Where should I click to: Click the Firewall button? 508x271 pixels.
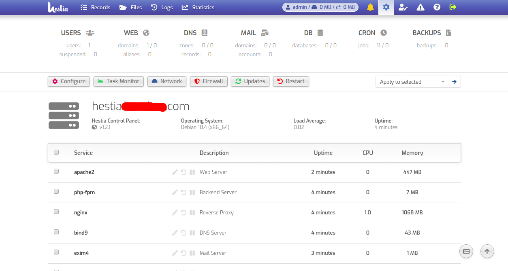(209, 81)
